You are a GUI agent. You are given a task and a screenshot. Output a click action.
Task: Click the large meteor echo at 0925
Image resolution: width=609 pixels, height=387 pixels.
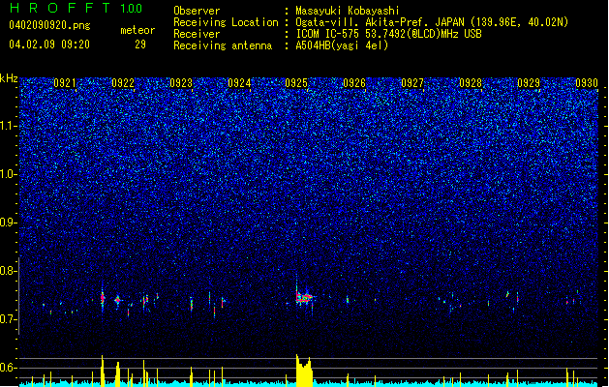click(x=304, y=297)
